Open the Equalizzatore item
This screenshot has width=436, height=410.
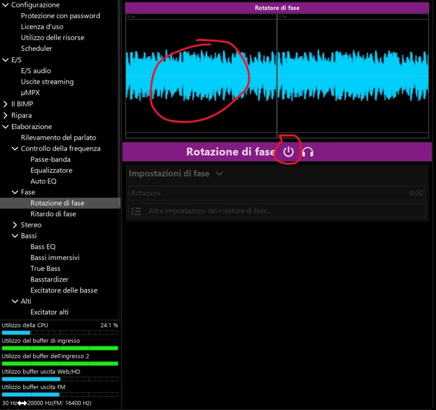[52, 170]
